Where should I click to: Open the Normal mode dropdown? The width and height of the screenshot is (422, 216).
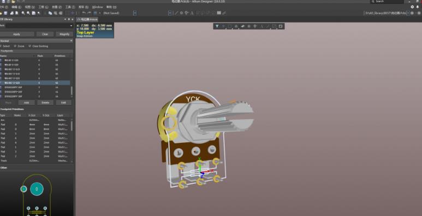pos(37,40)
